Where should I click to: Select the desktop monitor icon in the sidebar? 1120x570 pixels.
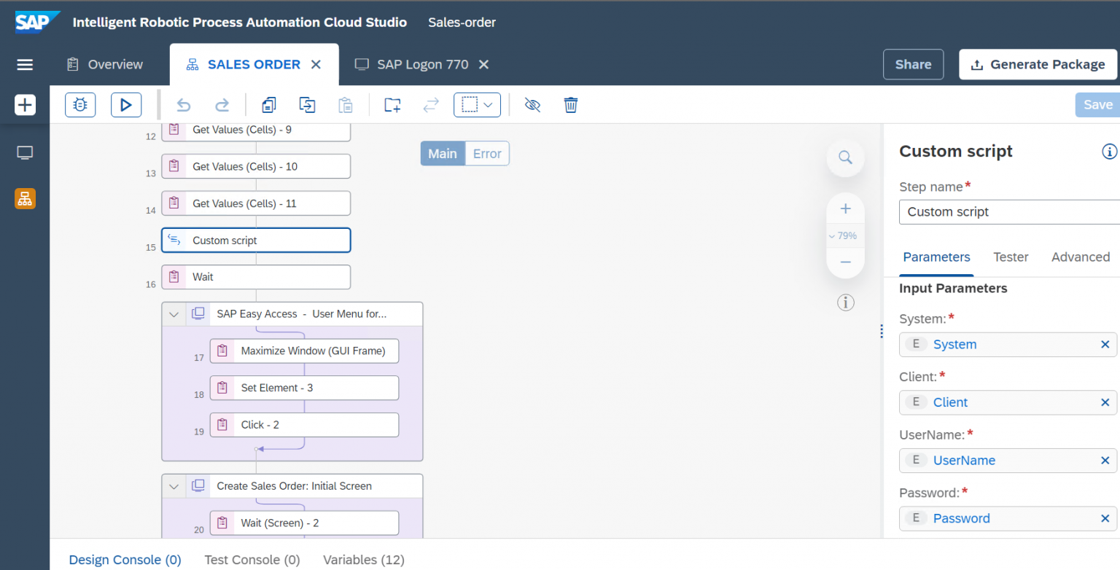tap(25, 152)
